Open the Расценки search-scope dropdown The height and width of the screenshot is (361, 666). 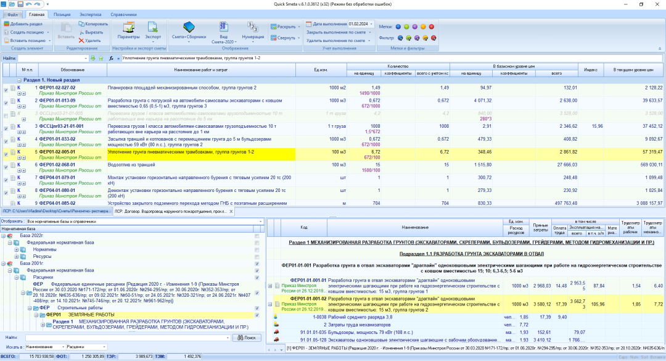(x=104, y=347)
